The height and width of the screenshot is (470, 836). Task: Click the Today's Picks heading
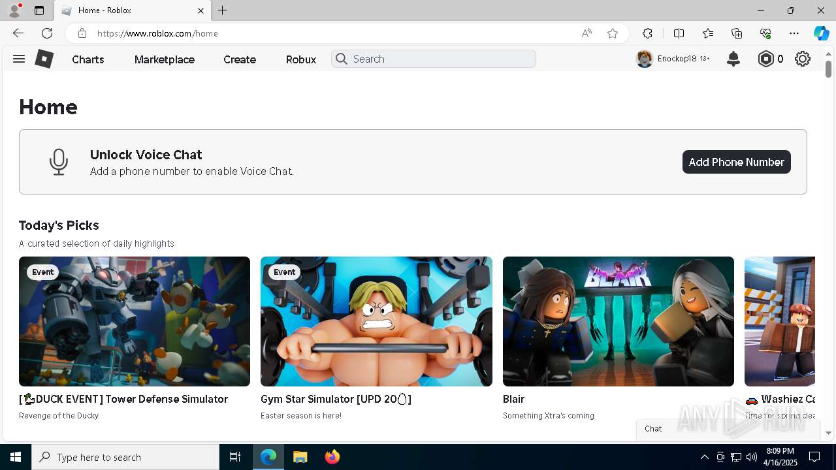point(59,225)
